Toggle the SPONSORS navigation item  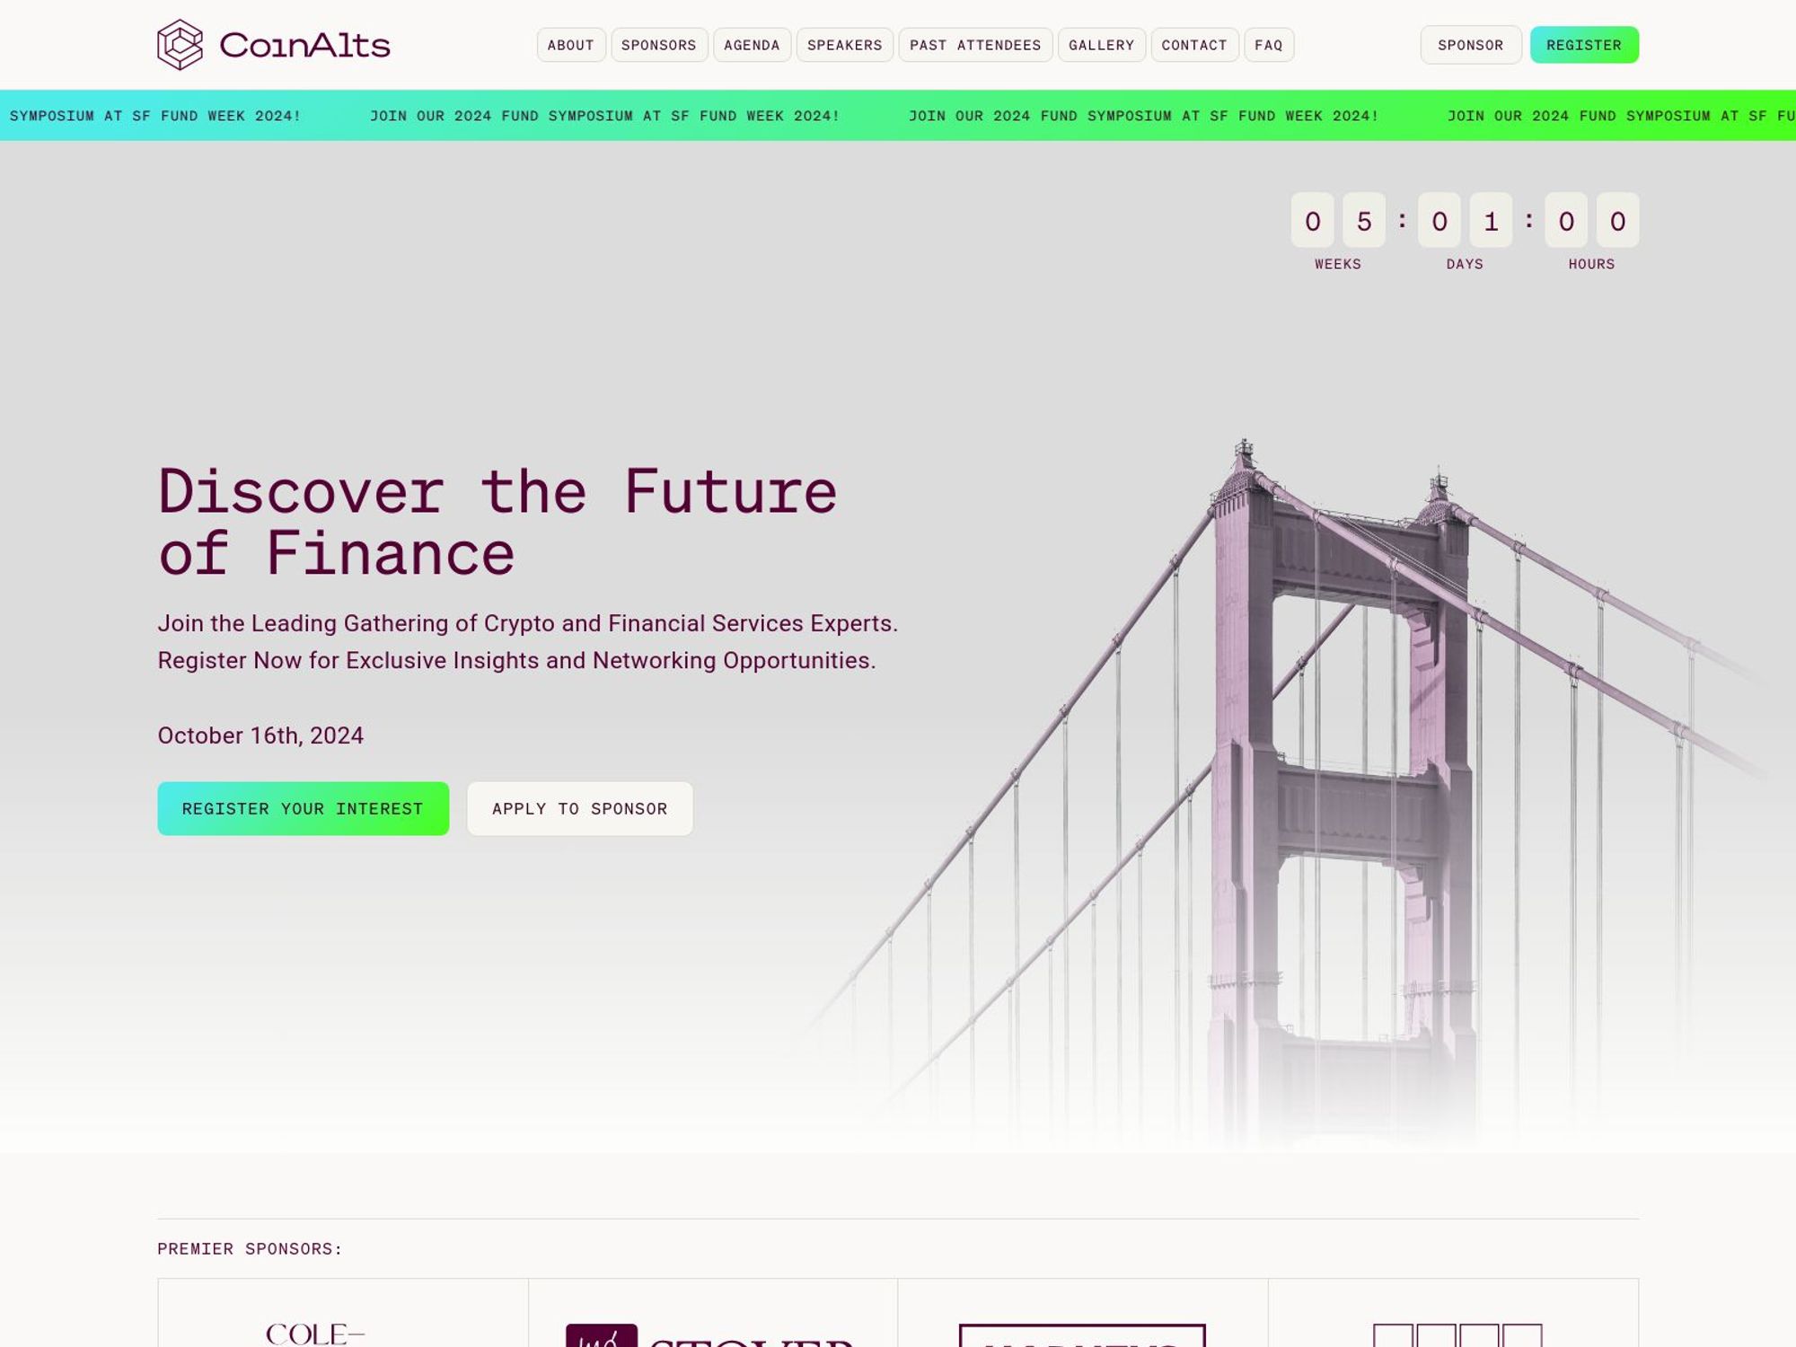[x=657, y=44]
